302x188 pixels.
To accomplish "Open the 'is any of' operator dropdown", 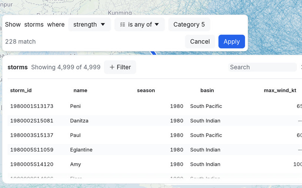I will (x=140, y=24).
